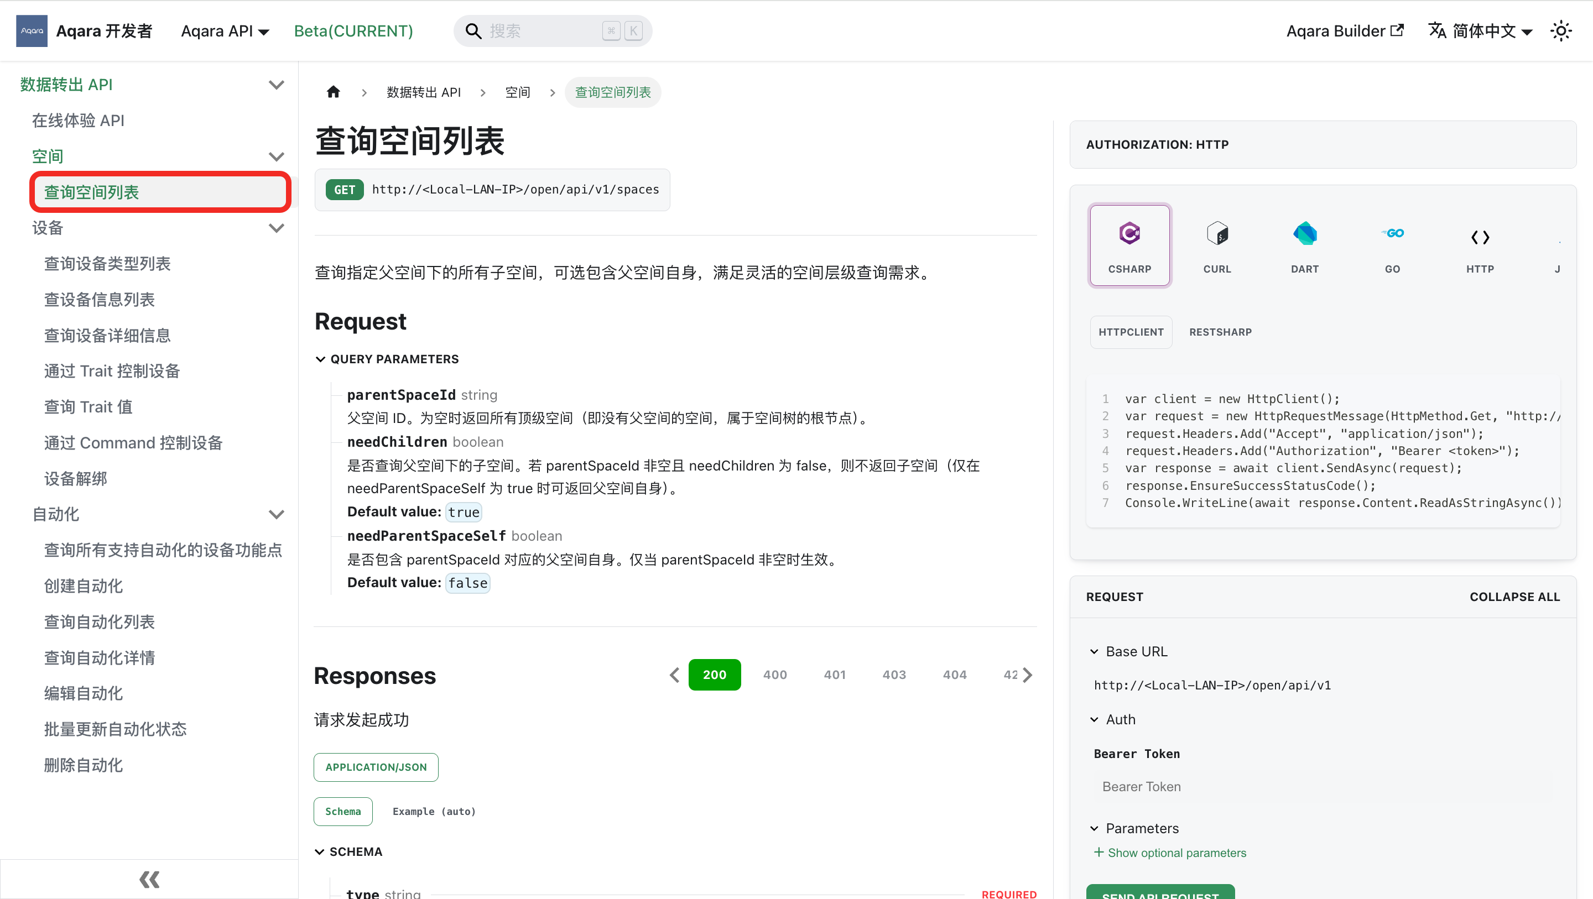
Task: Open 通过 Command 控制设备 page
Action: pos(133,443)
